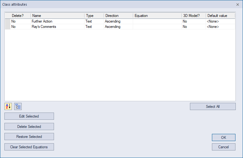Switch to categorized tree view icon
The height and width of the screenshot is (158, 243).
[x=18, y=107]
